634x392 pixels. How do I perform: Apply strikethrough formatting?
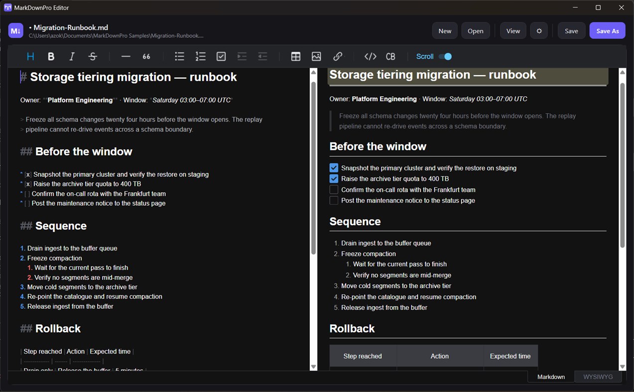[93, 56]
